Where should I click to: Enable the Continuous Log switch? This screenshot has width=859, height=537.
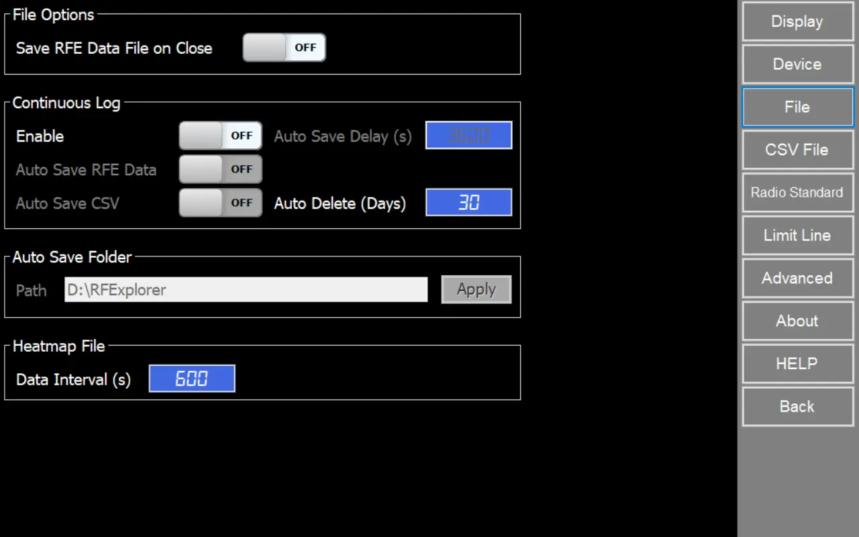point(220,136)
